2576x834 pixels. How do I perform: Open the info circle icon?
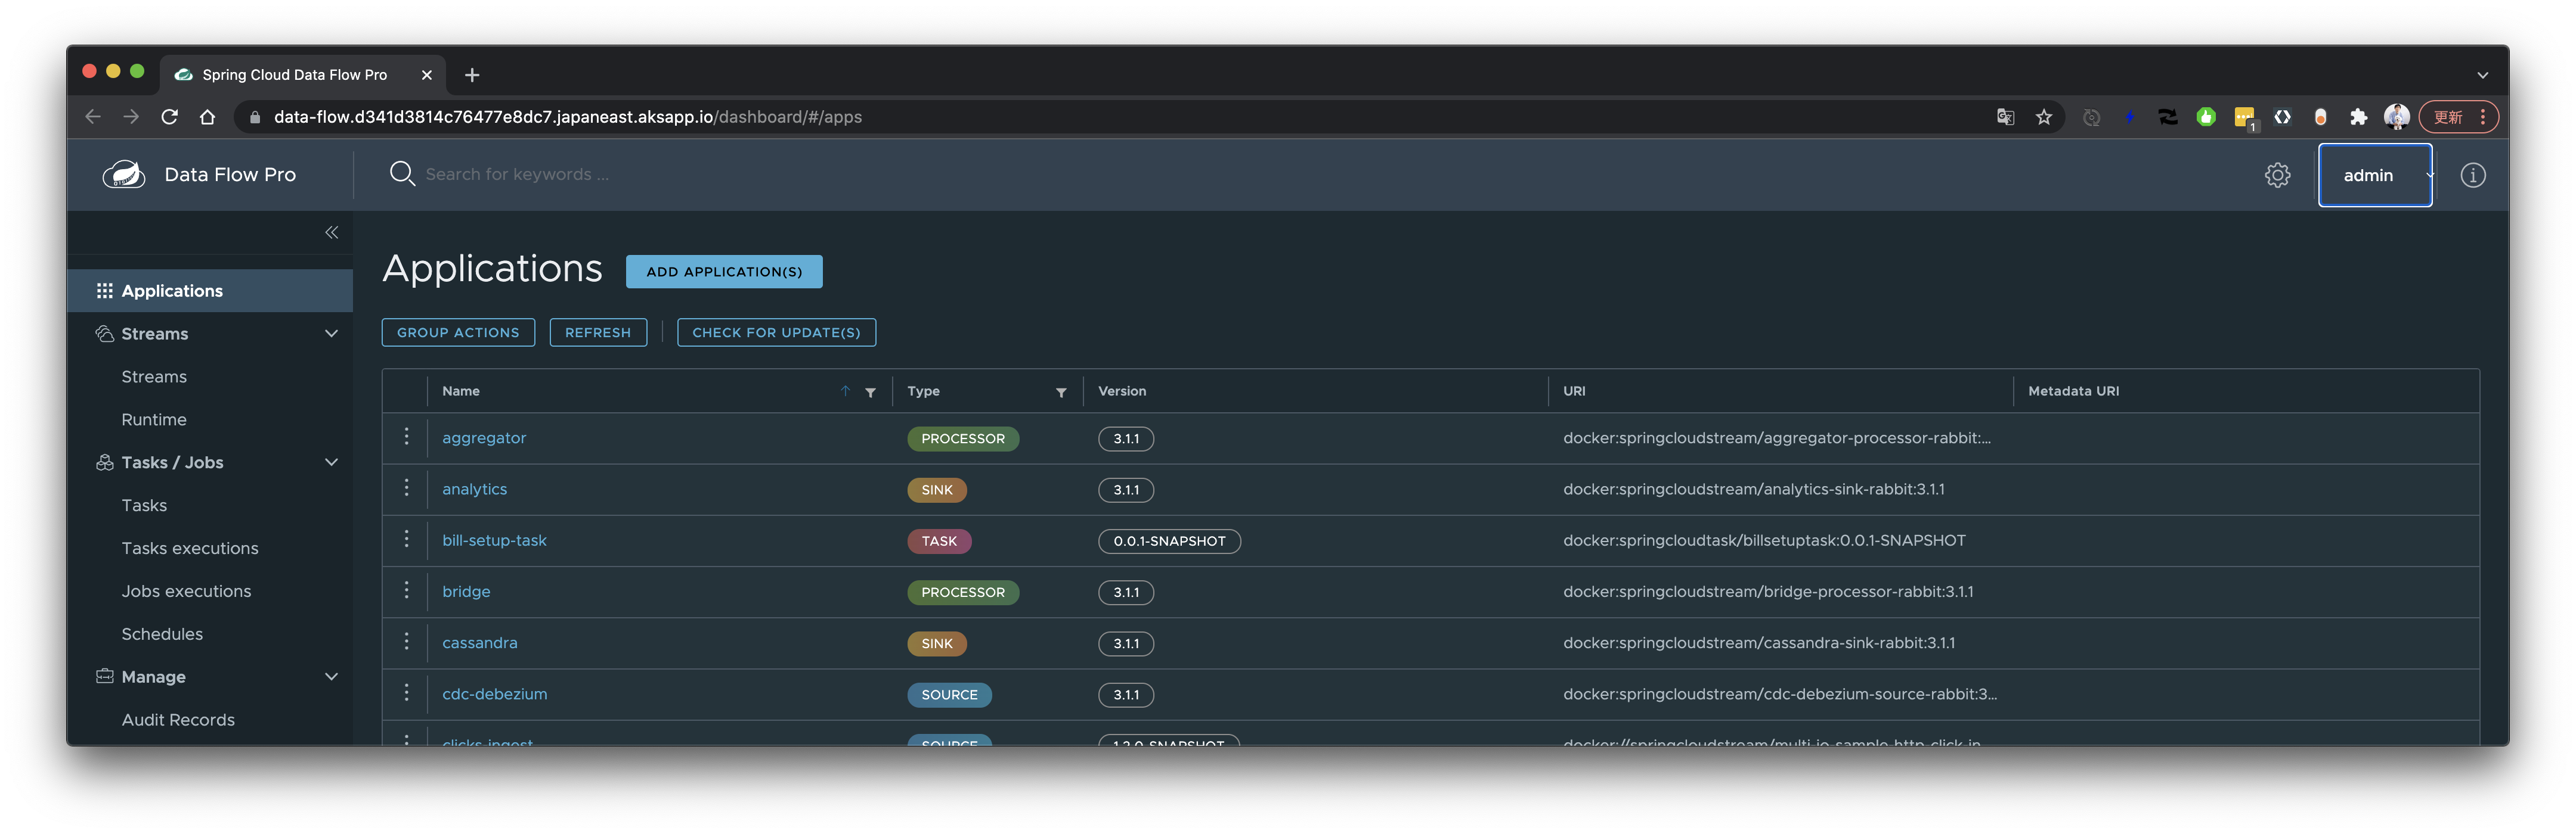[x=2472, y=175]
